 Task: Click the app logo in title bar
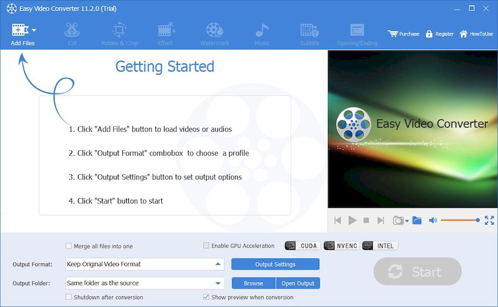12,9
